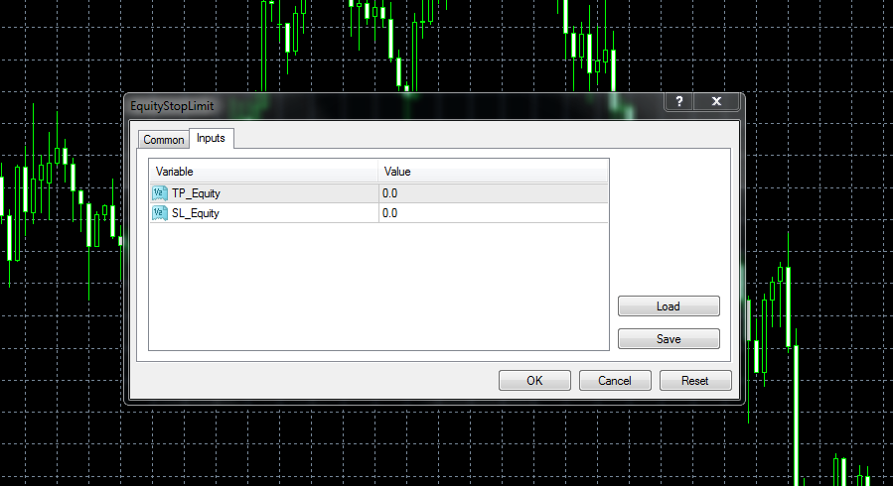The height and width of the screenshot is (486, 893).
Task: Select the SL_Equity variable name
Action: pos(196,213)
